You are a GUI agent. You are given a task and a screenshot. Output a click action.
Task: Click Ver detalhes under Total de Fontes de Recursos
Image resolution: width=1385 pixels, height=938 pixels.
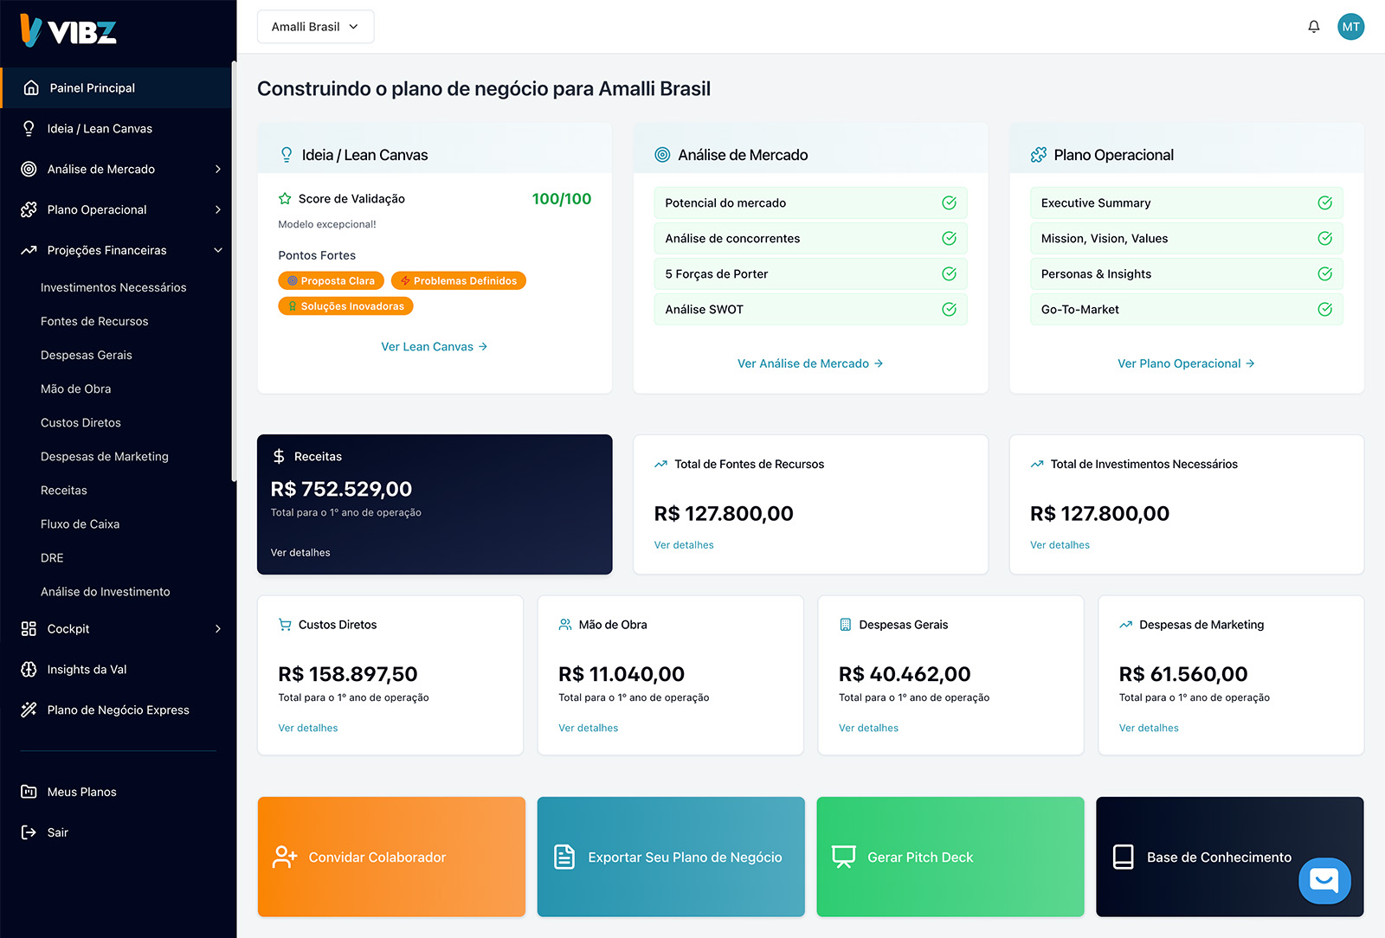684,545
